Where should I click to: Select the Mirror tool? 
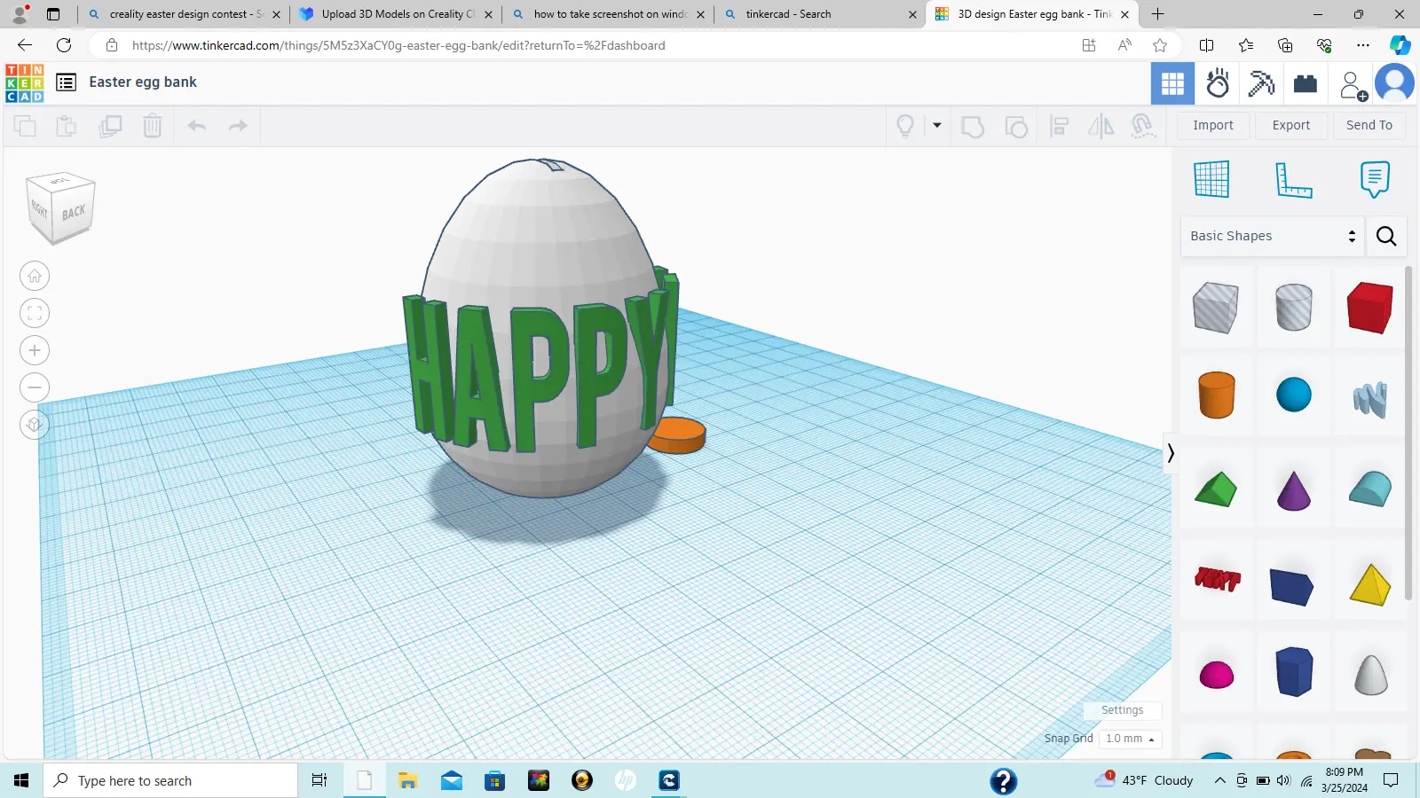pyautogui.click(x=1101, y=125)
